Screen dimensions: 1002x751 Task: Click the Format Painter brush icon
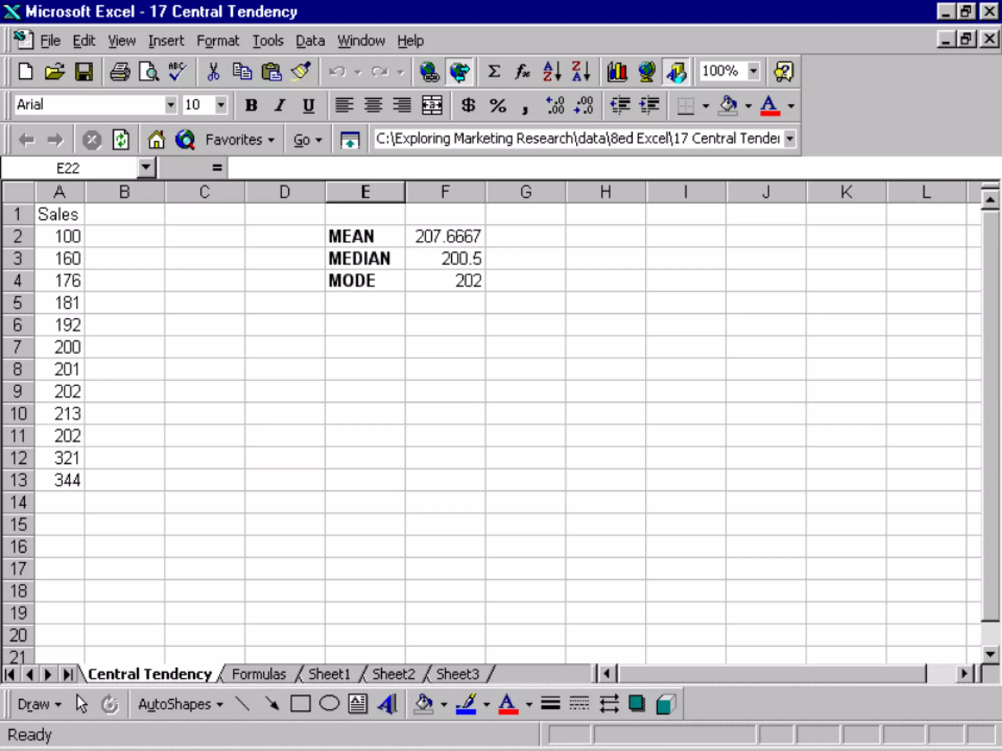tap(301, 72)
